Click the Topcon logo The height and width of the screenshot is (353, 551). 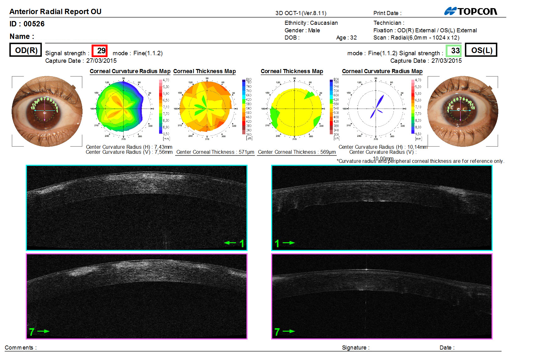[x=471, y=12]
